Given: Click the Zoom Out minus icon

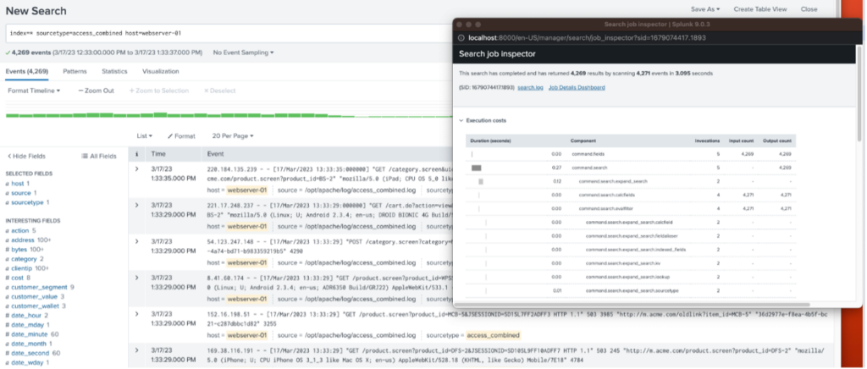Looking at the screenshot, I should (81, 91).
